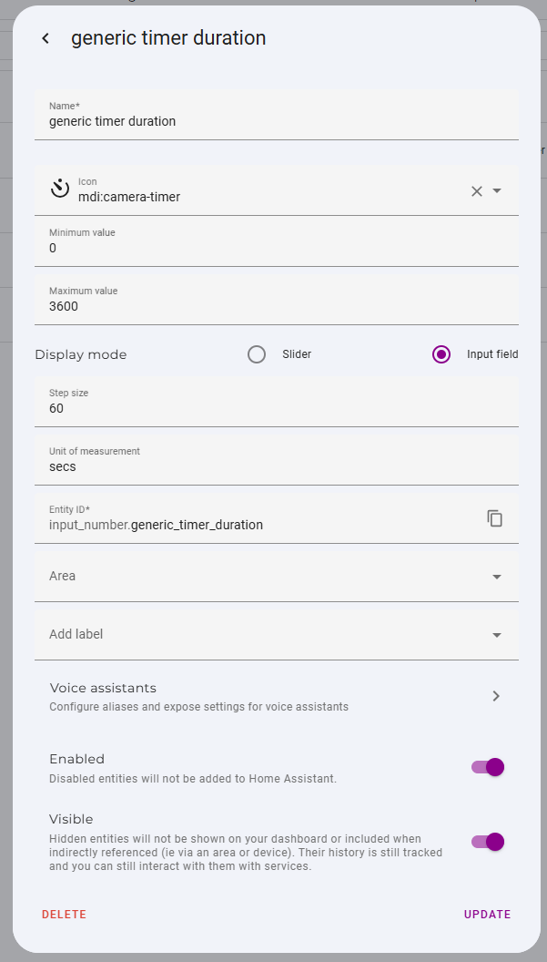Toggle the Visible switch off

point(488,842)
